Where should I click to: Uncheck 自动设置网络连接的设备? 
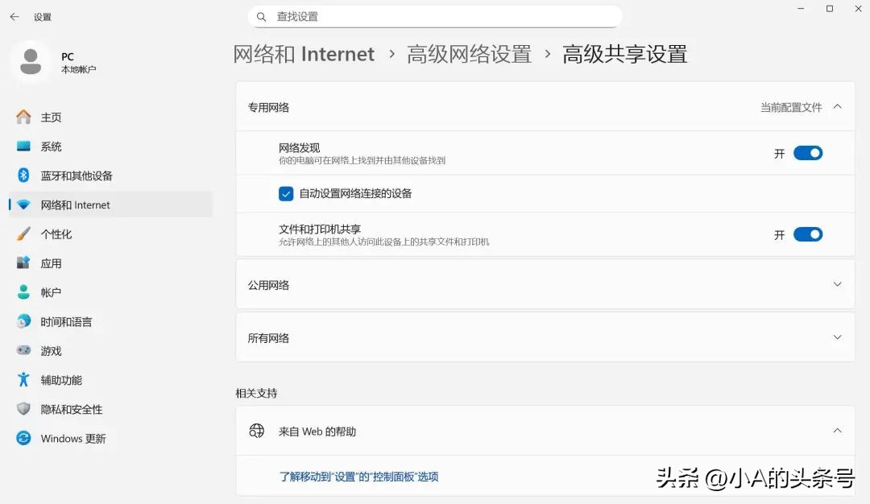(286, 193)
